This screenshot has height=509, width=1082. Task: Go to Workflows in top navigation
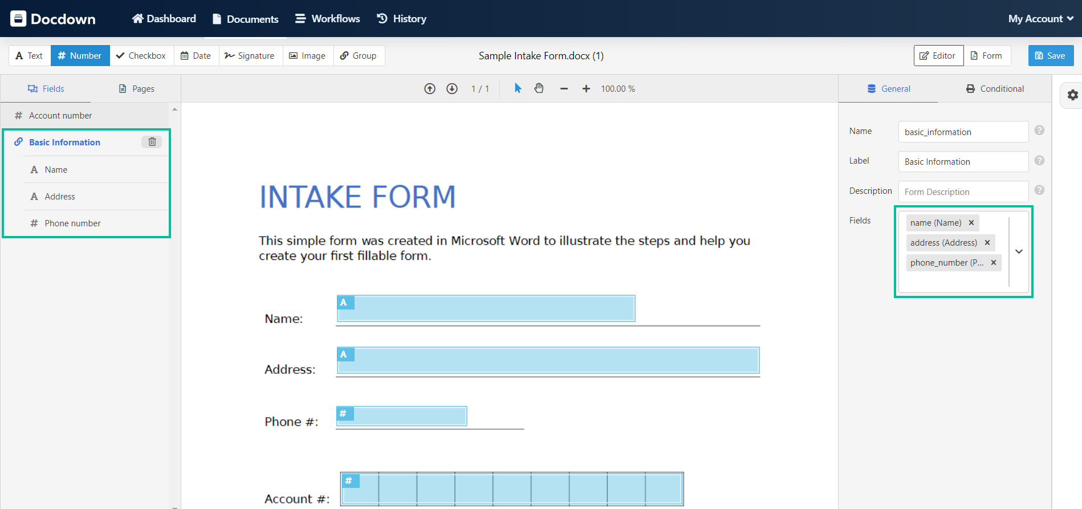pos(327,19)
